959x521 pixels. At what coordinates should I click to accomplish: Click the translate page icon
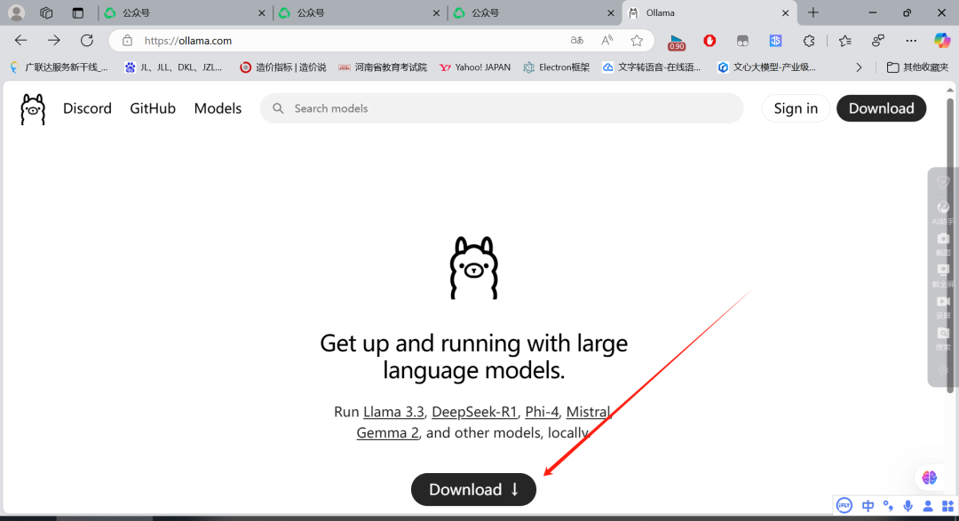tap(577, 40)
